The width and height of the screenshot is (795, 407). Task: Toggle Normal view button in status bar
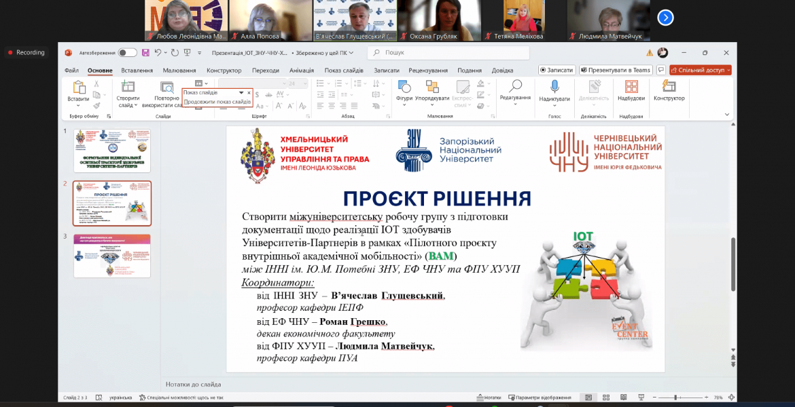[588, 398]
